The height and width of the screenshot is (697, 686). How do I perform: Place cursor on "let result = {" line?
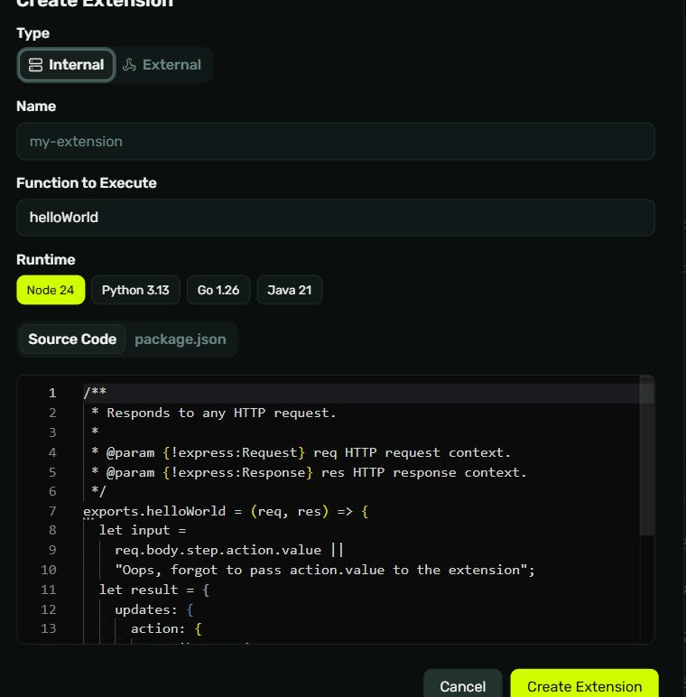(154, 590)
